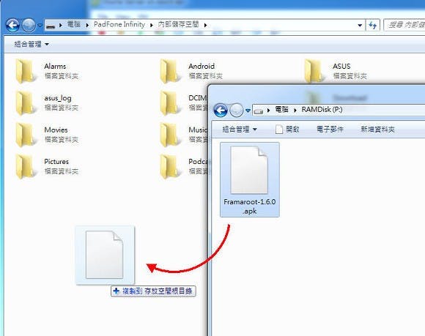Go back in the RAMDisk window
The height and width of the screenshot is (336, 425).
tap(221, 111)
